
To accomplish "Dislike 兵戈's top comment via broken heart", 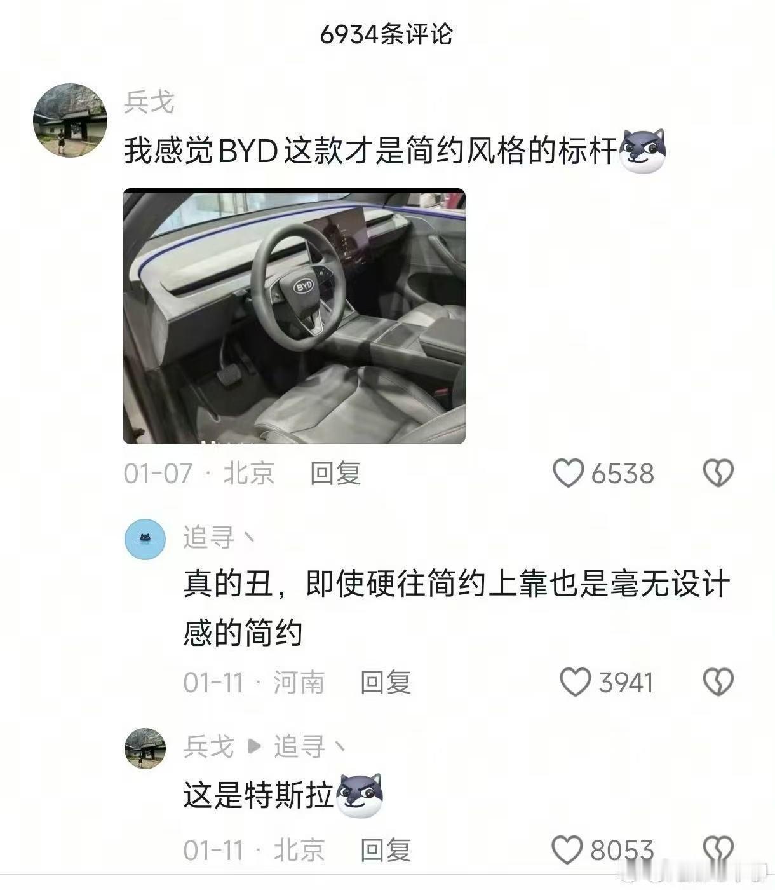I will 718,474.
